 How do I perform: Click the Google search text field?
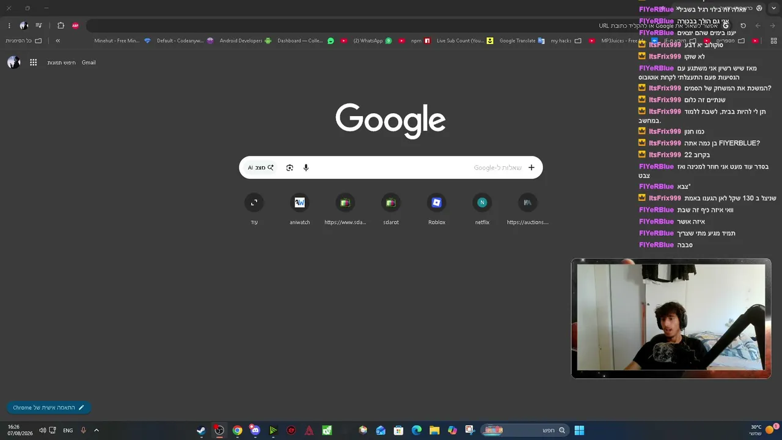391,167
